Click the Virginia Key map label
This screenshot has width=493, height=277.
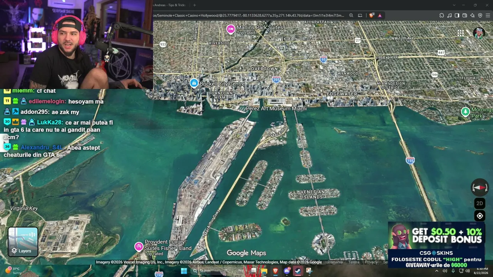point(24,208)
